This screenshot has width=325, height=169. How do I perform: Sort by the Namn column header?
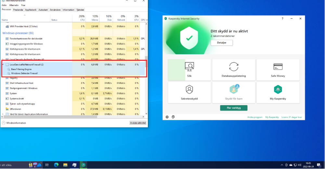[x=25, y=18]
